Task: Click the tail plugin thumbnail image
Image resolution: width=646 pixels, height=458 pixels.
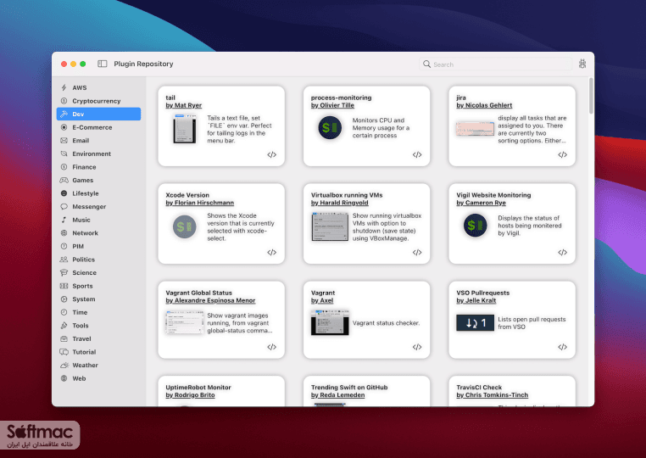Action: (185, 129)
